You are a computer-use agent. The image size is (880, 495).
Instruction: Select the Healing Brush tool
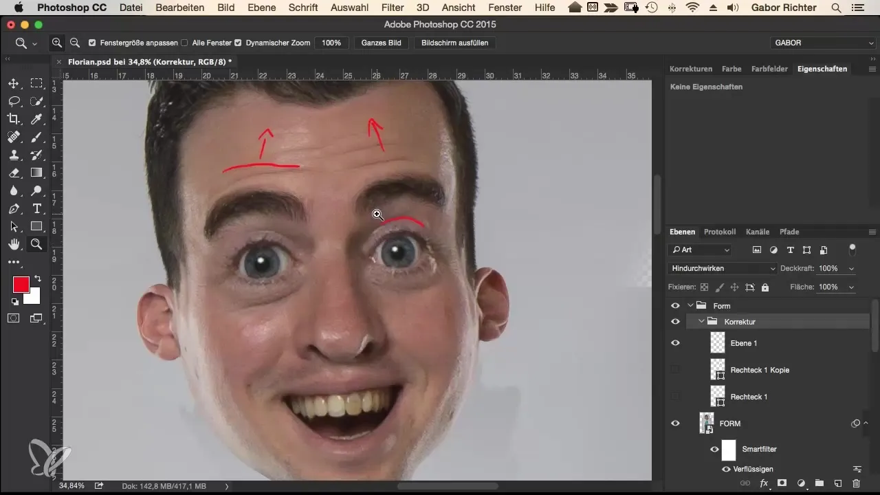click(14, 137)
